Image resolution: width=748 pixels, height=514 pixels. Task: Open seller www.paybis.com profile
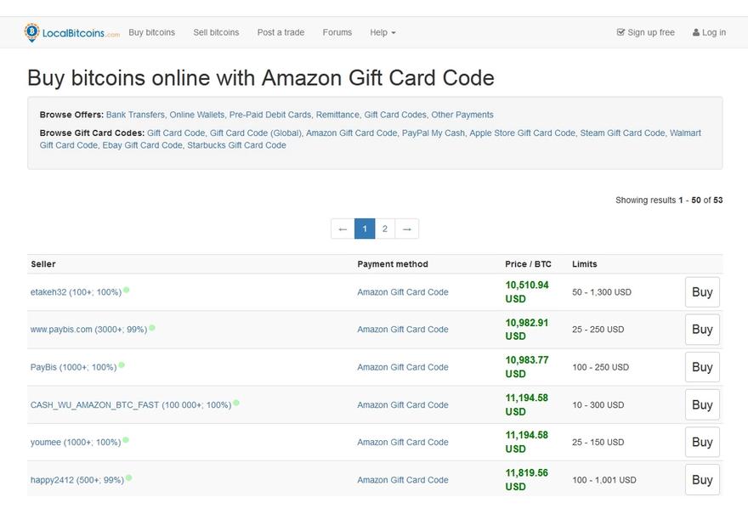[x=88, y=330]
